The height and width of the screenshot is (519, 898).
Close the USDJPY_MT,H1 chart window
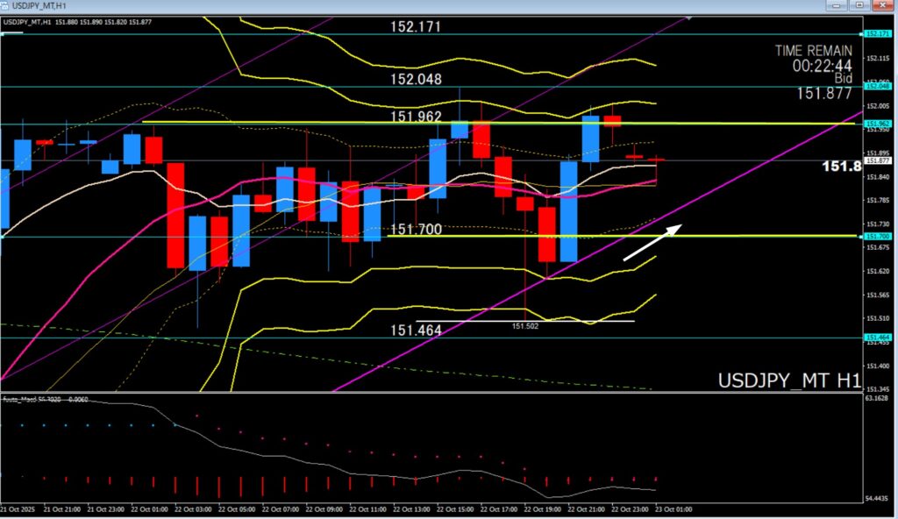coord(883,5)
